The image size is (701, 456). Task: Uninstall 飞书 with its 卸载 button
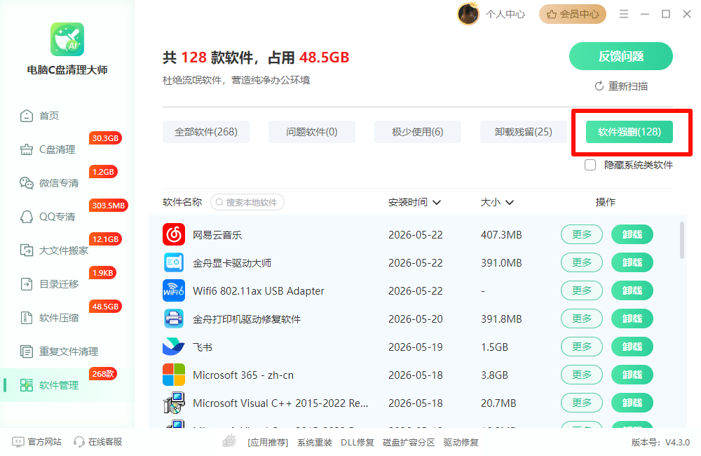(x=632, y=347)
